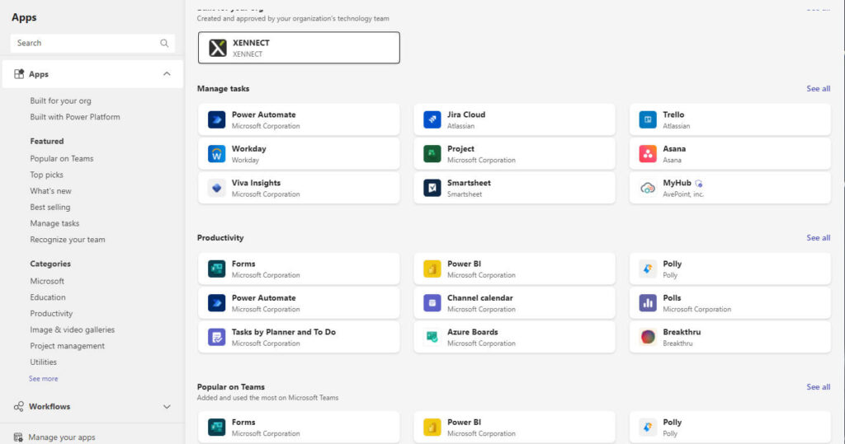
Task: Click the Manage your apps icon
Action: (18, 437)
